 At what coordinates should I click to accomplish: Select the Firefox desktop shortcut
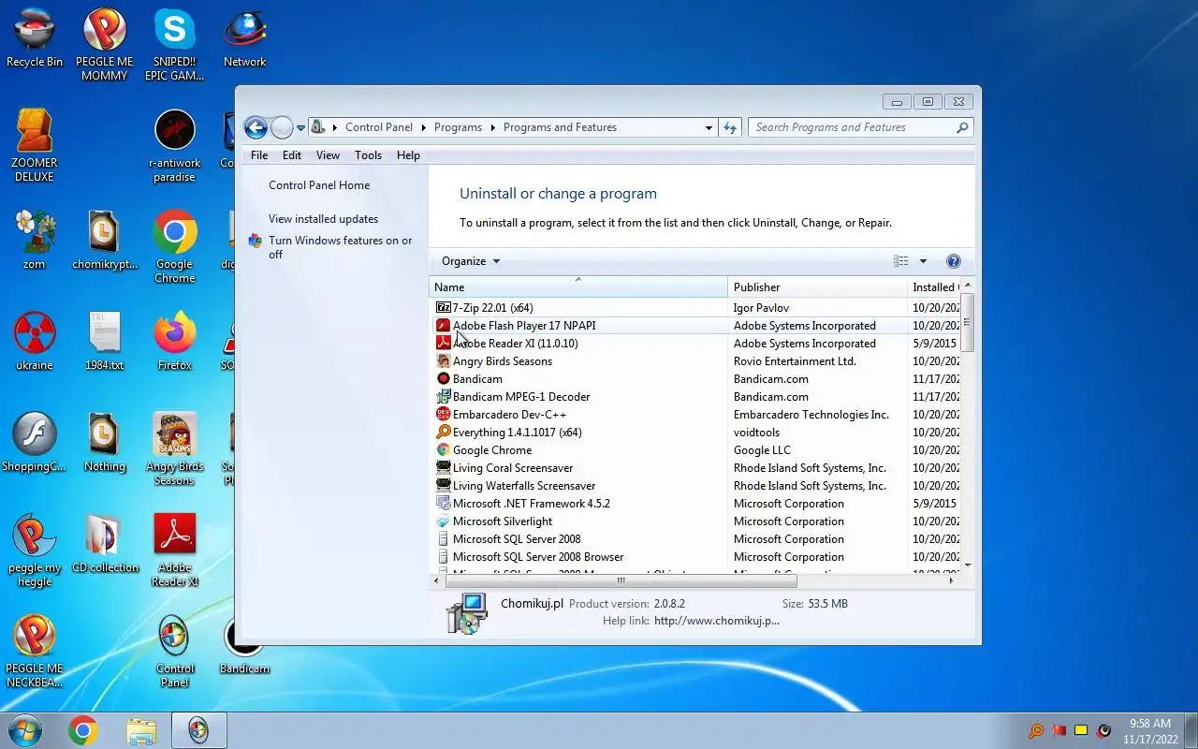pyautogui.click(x=175, y=341)
